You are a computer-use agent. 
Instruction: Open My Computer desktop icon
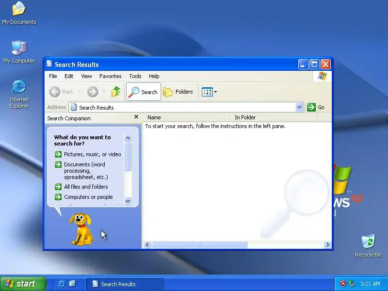19,52
